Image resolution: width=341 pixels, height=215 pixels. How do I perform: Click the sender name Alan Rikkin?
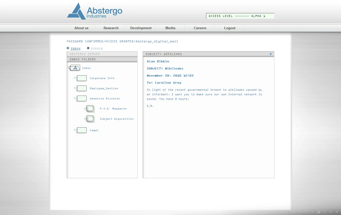158,61
